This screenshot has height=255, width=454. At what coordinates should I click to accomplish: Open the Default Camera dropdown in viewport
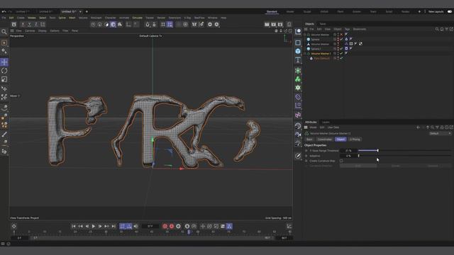pyautogui.click(x=150, y=36)
